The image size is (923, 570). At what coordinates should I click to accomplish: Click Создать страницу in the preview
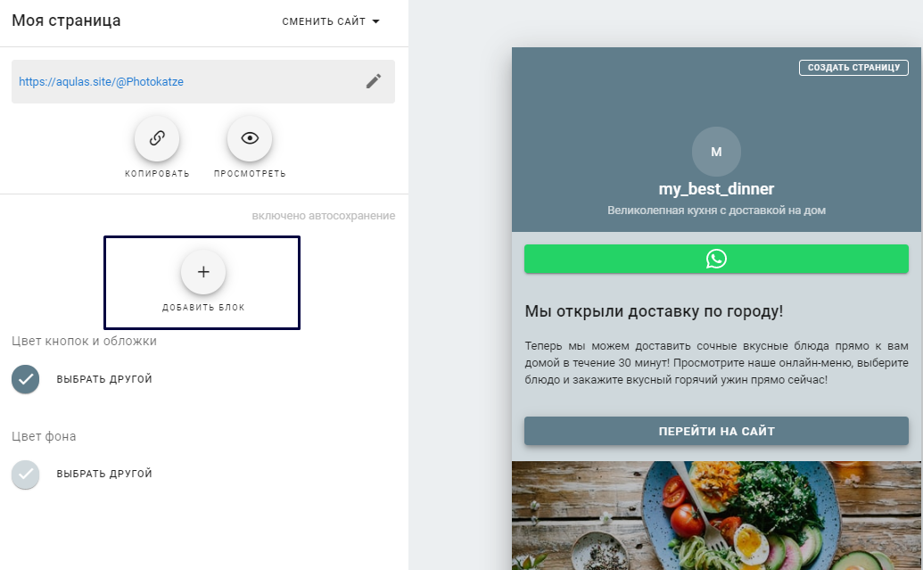[853, 68]
